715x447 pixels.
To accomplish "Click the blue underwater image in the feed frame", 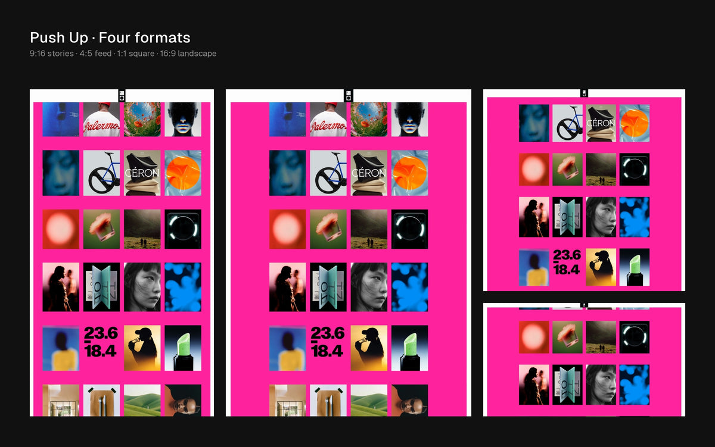I will point(288,119).
